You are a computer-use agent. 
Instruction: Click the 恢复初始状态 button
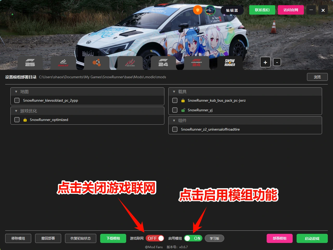coord(81,238)
